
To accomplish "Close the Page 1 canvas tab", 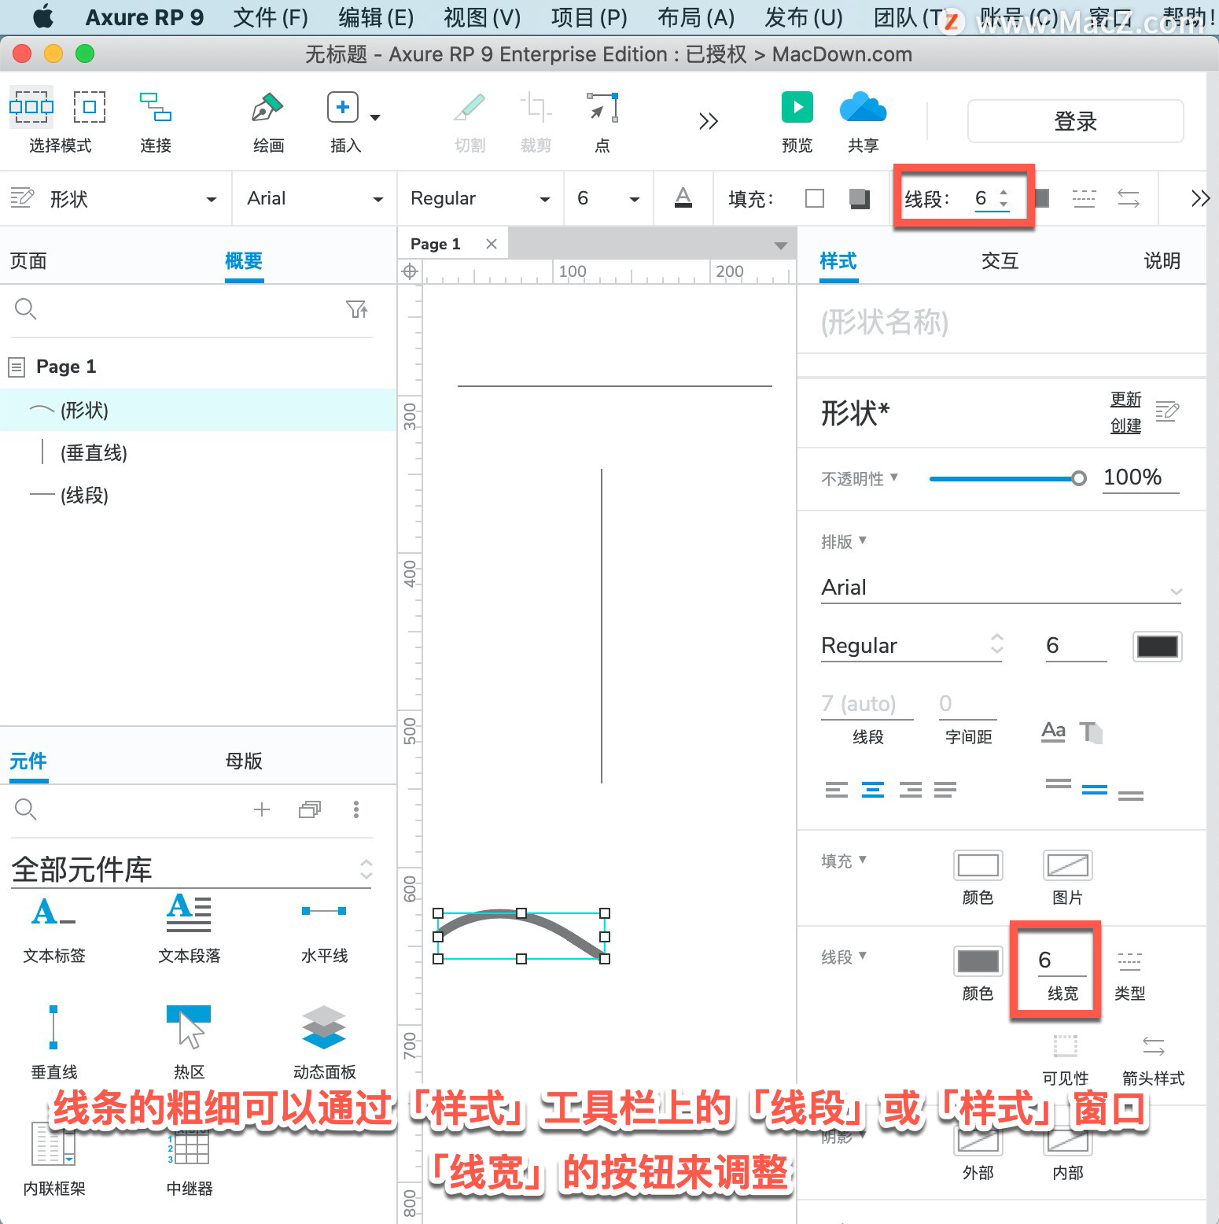I will (x=492, y=244).
